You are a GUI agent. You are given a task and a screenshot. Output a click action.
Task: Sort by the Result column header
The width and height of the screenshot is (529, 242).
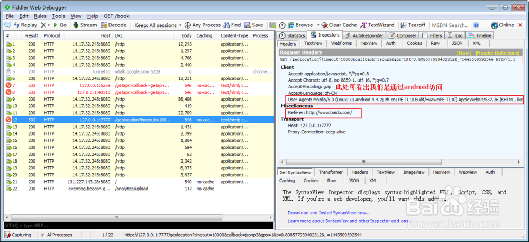pyautogui.click(x=31, y=35)
